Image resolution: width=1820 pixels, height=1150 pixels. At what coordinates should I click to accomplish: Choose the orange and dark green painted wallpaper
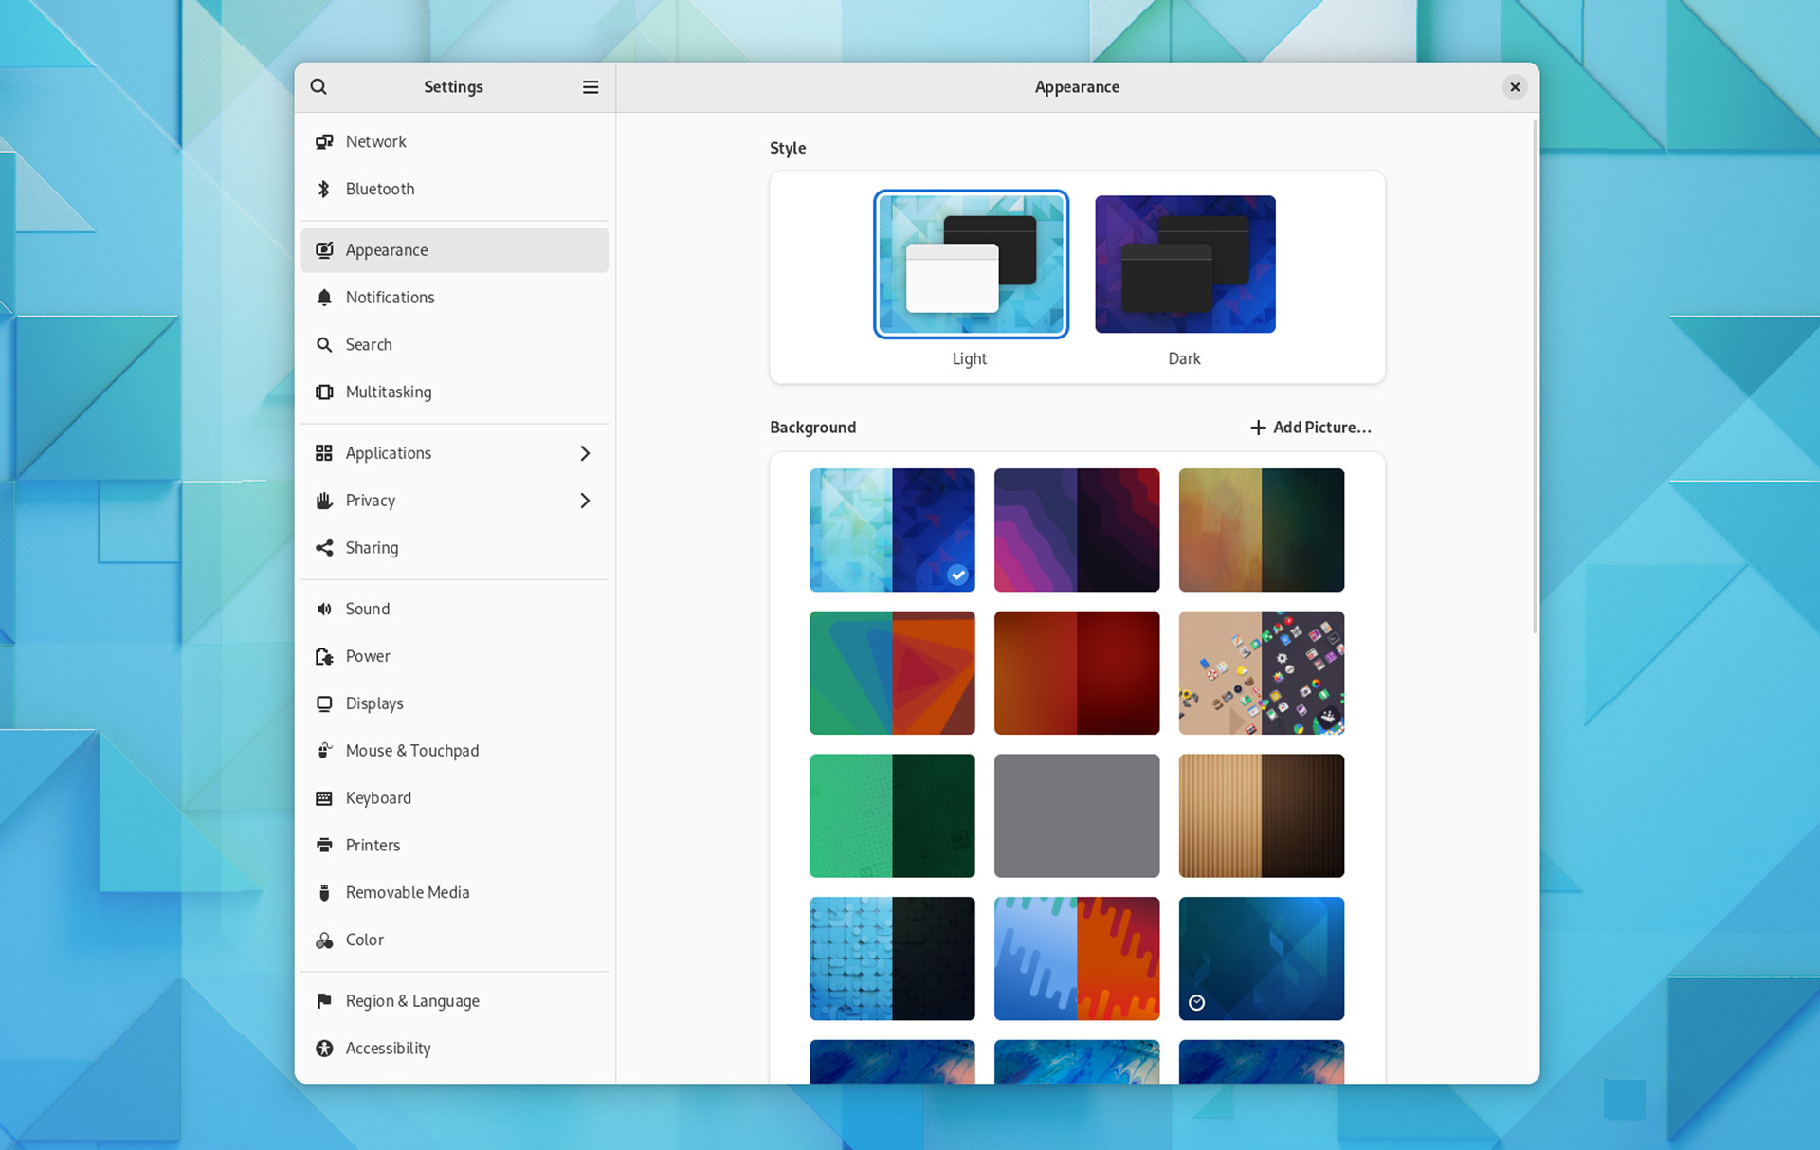tap(1262, 530)
